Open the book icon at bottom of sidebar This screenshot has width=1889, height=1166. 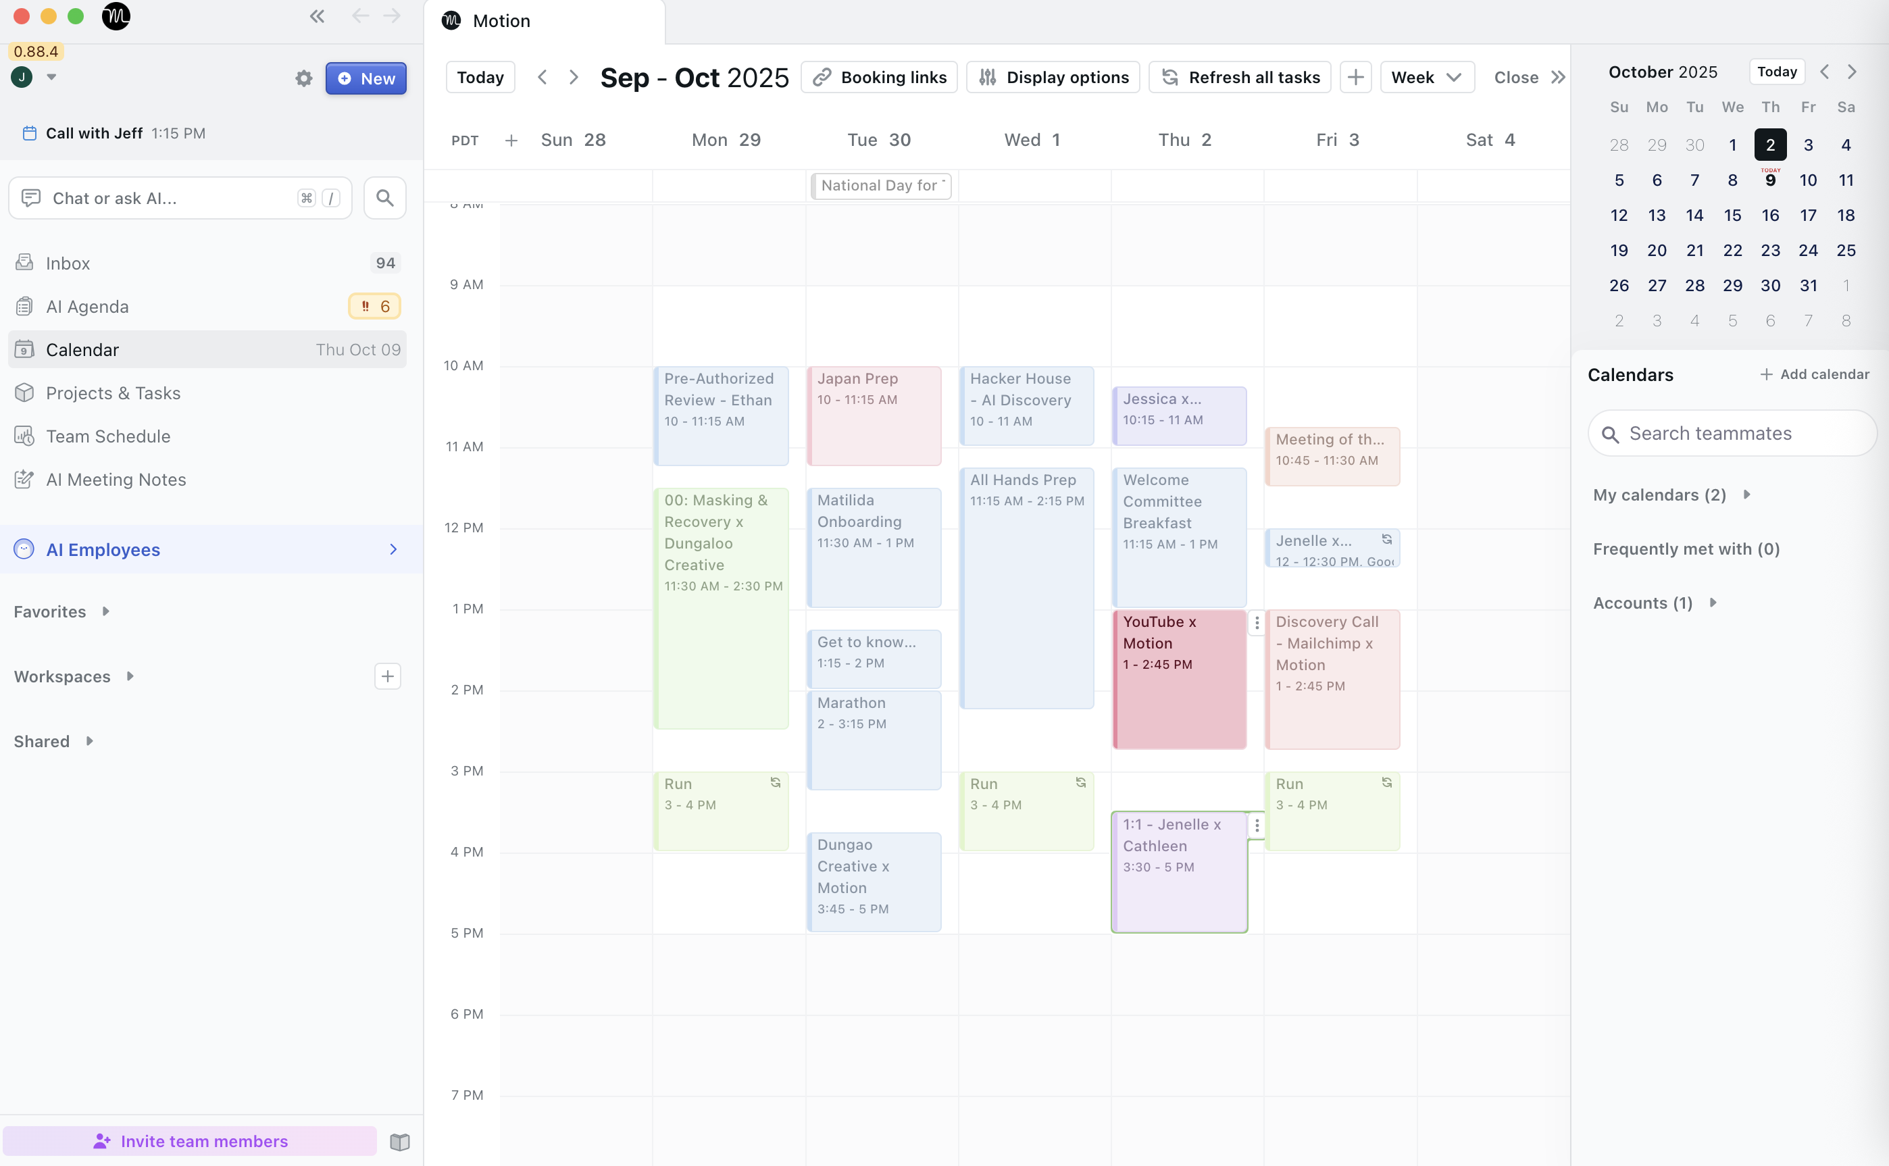pos(399,1141)
